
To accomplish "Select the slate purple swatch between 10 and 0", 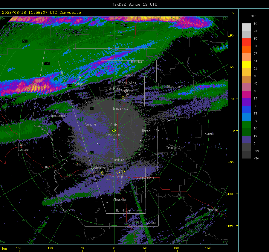I will click(246, 140).
